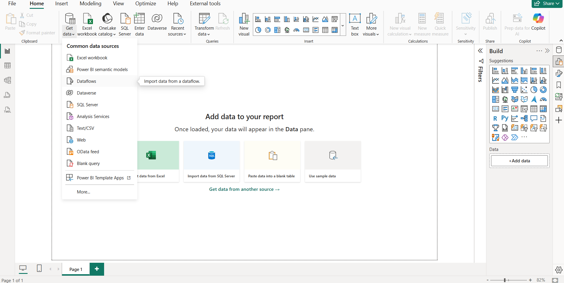Screen dimensions: 564x283
Task: Open the Report view
Action: coord(7,51)
